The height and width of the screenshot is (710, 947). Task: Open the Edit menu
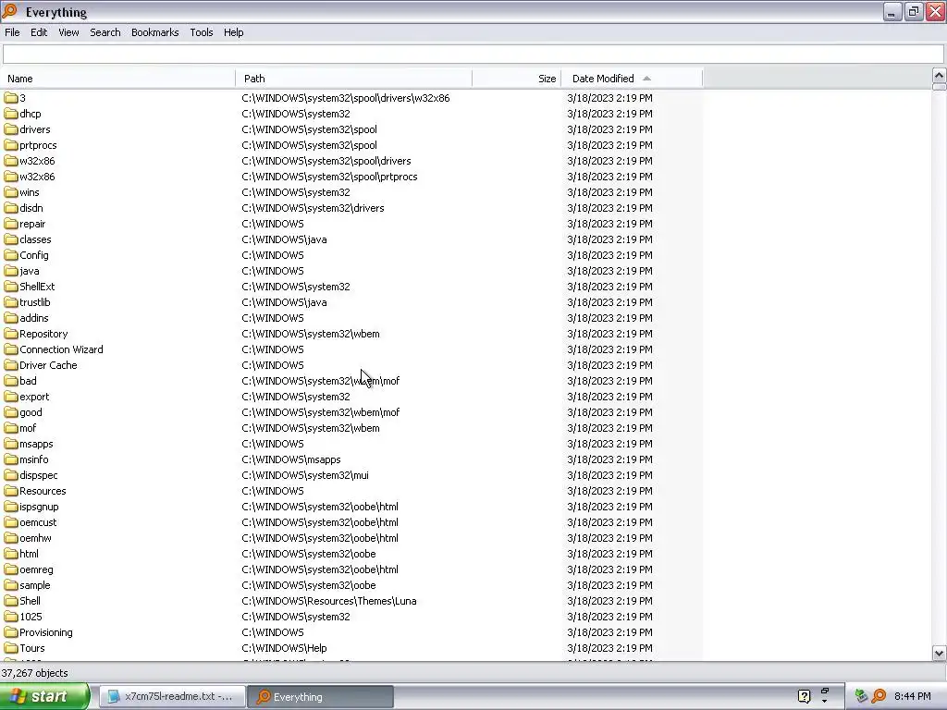click(39, 32)
